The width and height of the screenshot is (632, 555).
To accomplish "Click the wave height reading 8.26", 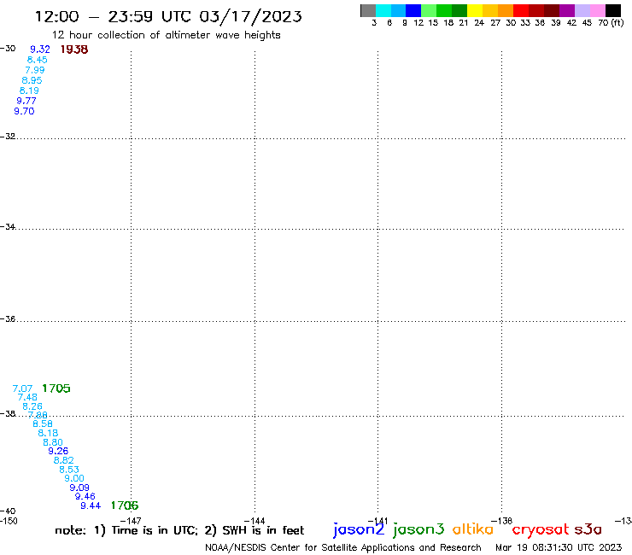I will (32, 406).
